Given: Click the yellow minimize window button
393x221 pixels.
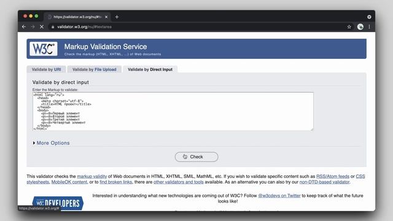Looking at the screenshot, I should 31,16.
